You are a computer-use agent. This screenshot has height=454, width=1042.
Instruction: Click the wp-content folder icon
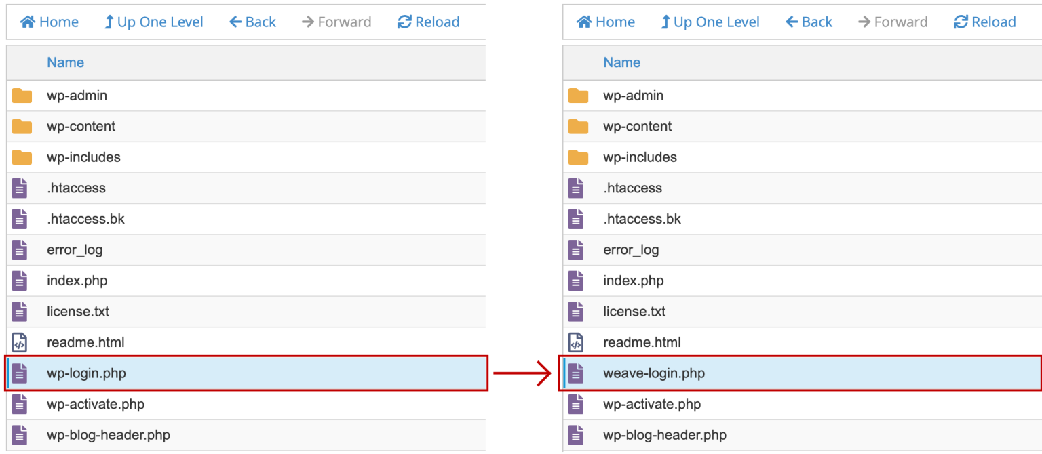(22, 126)
